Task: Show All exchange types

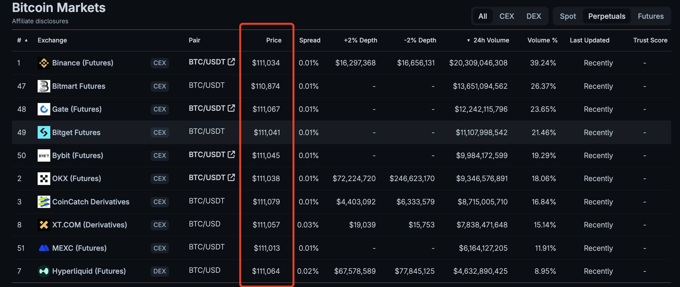Action: pyautogui.click(x=483, y=16)
